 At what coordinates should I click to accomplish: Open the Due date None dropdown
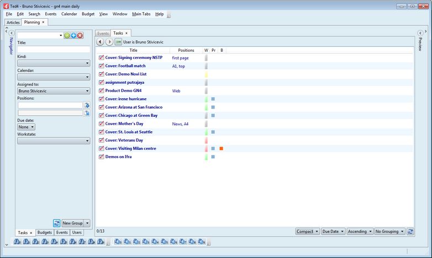26,127
